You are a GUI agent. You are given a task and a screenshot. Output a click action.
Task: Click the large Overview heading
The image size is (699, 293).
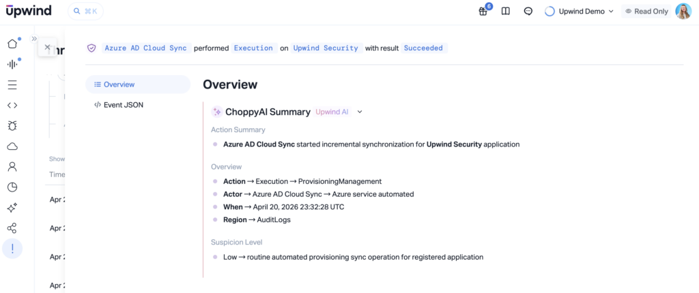pyautogui.click(x=230, y=84)
